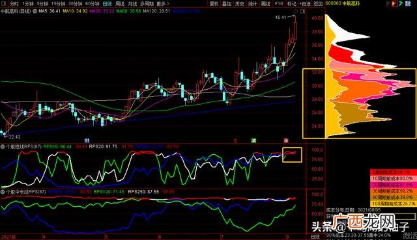This screenshot has height=240, width=417.
Task: Select the 60分钟 chart period
Action: 93,4
